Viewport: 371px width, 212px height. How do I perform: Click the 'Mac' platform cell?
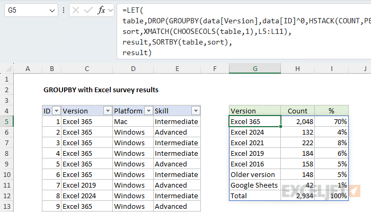pos(133,121)
